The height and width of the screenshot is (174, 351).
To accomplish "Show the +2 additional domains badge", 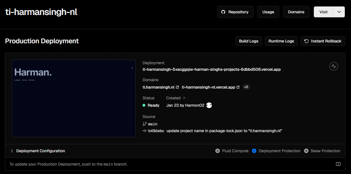I will [x=246, y=87].
